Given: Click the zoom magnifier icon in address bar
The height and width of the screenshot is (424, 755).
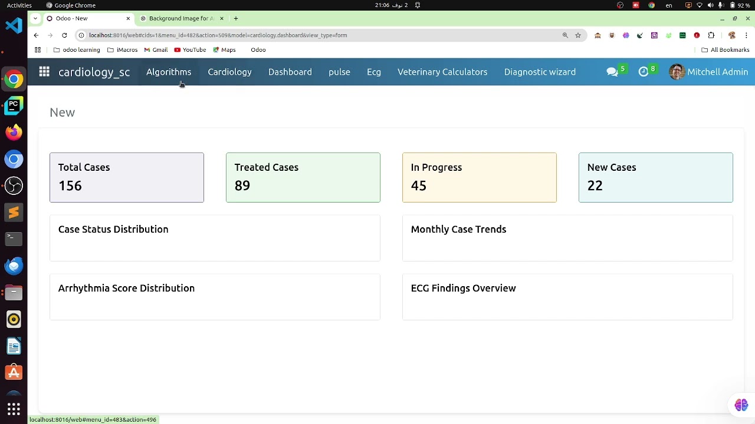Looking at the screenshot, I should [565, 35].
